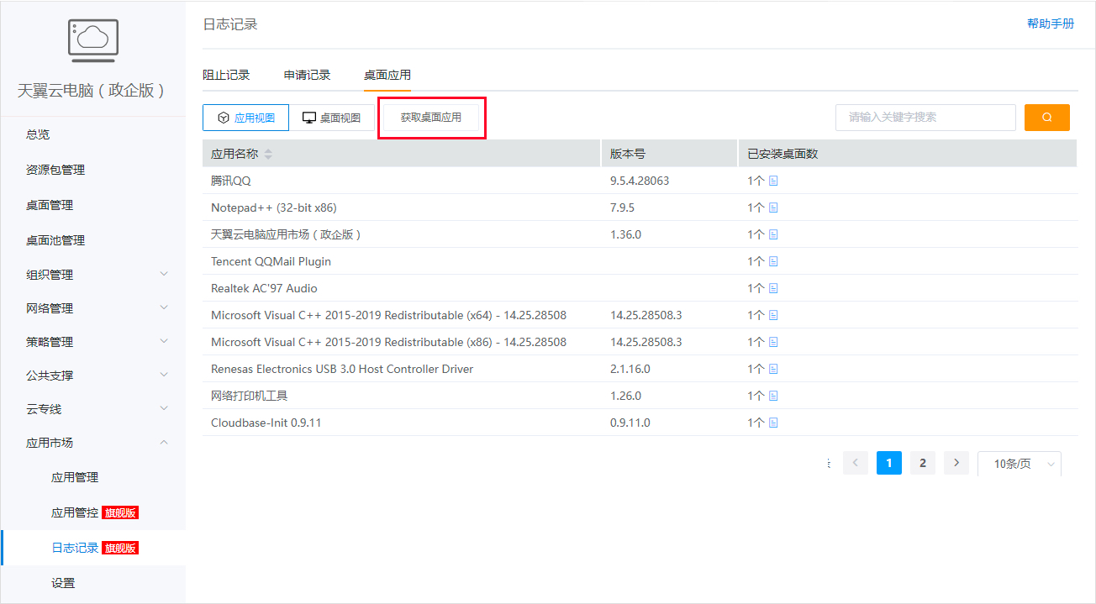Click the detail icon for 网络打印机工具
1096x604 pixels.
(x=773, y=396)
